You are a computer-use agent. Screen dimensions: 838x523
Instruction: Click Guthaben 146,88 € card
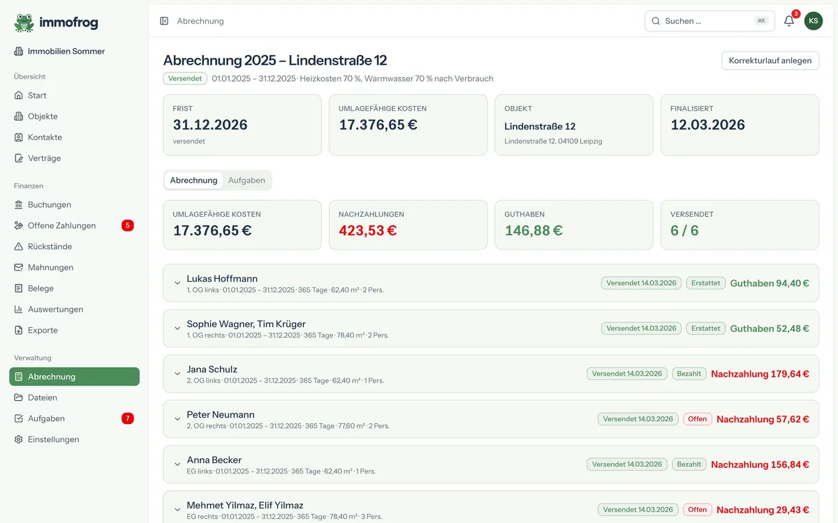point(574,225)
